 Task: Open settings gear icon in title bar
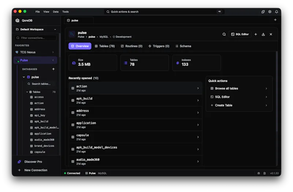[270, 12]
